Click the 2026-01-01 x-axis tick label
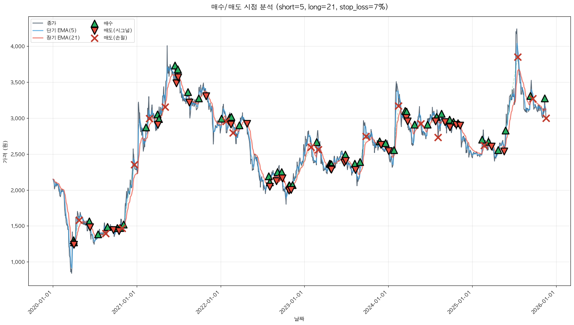 tap(544, 302)
